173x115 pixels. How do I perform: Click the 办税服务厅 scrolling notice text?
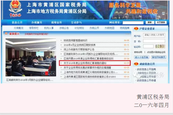37,34
